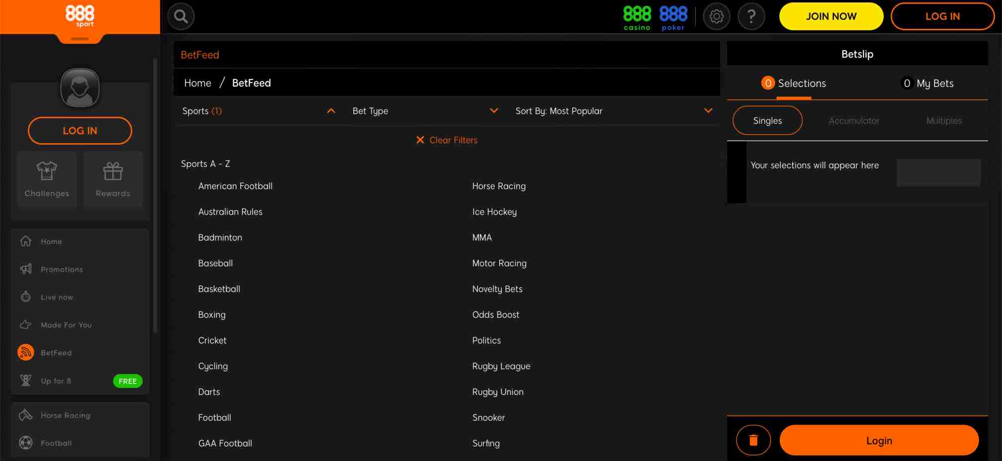This screenshot has height=461, width=1002.
Task: Filter by Rugby Union
Action: pos(498,392)
